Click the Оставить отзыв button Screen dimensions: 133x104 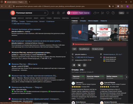(98, 49)
